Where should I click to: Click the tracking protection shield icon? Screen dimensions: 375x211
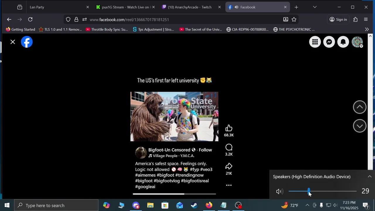pos(68,19)
